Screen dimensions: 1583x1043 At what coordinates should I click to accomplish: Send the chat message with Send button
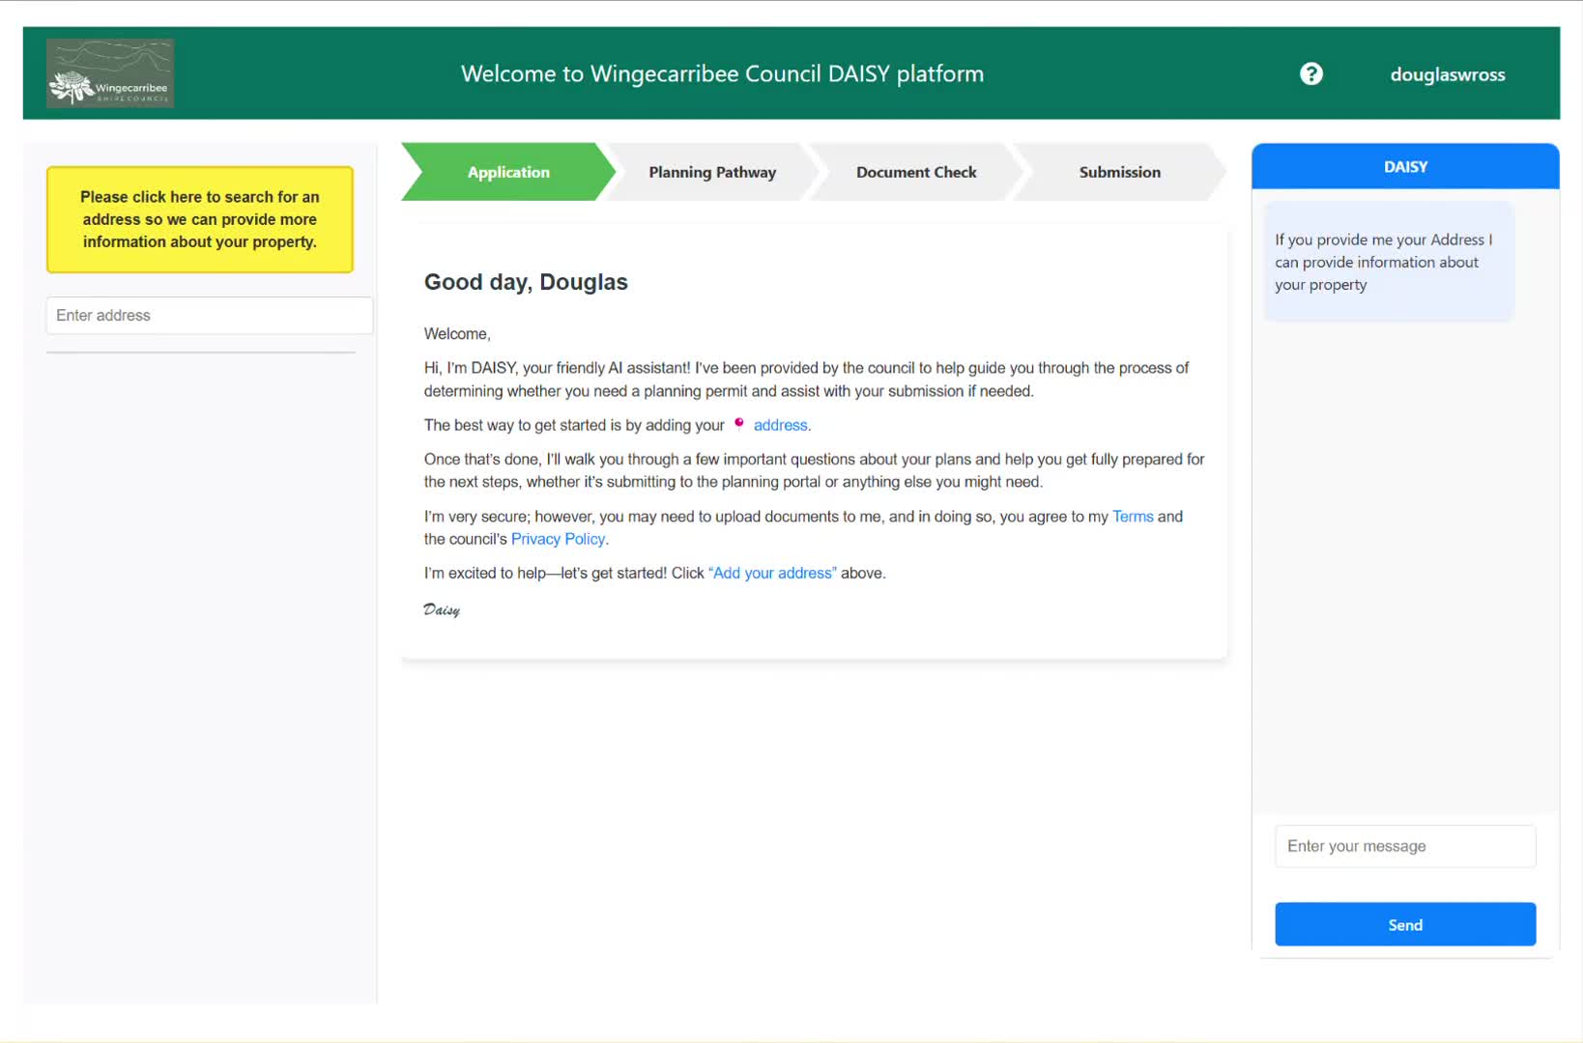click(x=1405, y=924)
